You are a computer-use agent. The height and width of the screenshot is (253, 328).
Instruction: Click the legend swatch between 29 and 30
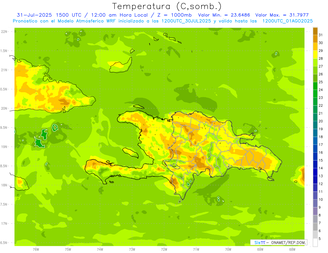(315, 47)
